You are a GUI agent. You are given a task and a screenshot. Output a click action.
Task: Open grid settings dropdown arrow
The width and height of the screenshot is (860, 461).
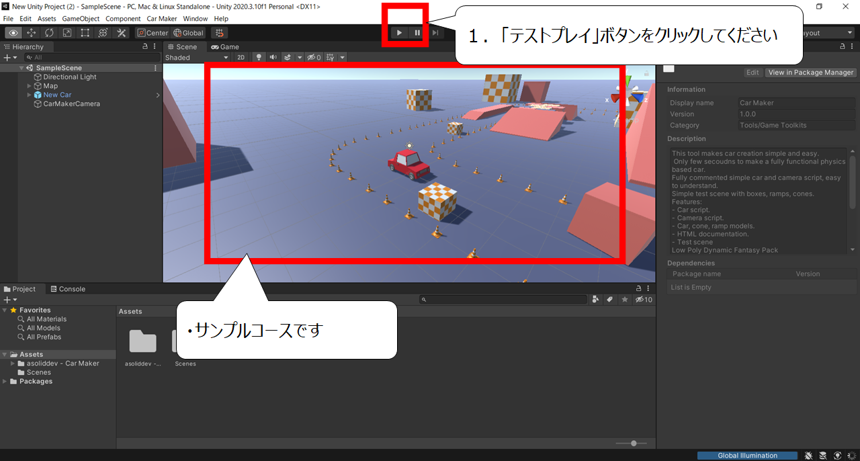342,57
